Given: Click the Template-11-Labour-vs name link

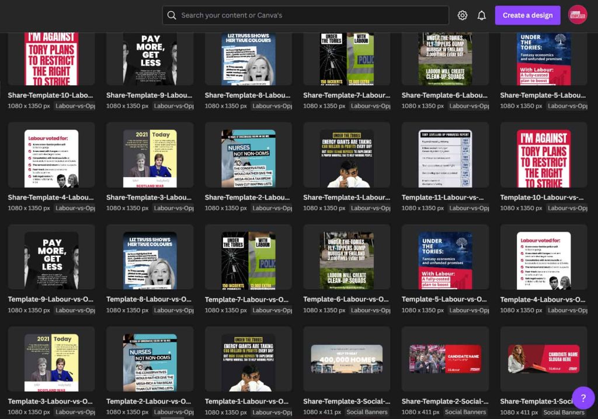Looking at the screenshot, I should [445, 197].
